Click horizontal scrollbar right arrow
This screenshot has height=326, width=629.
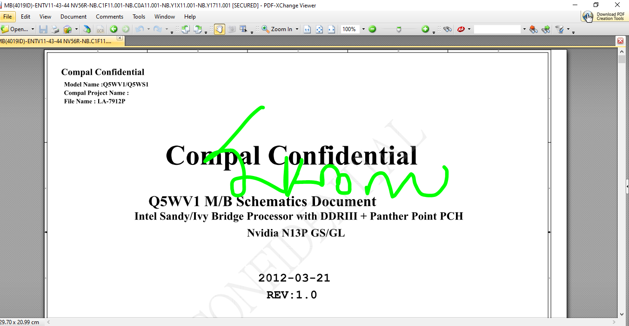click(x=614, y=322)
